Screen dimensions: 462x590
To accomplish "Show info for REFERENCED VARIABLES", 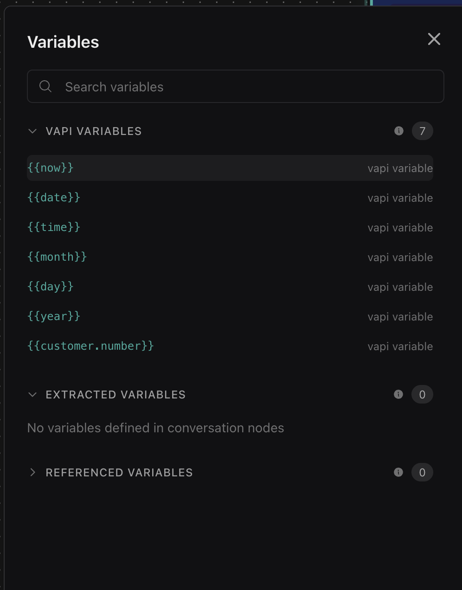I will point(398,472).
